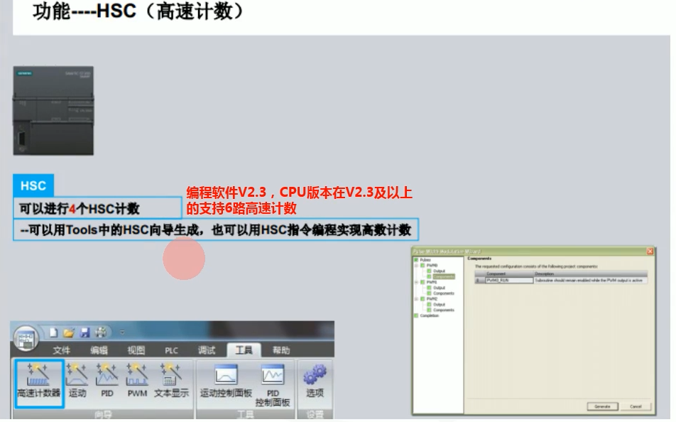Collapse the PWM2 tree branch
This screenshot has width=676, height=422.
pos(416,299)
